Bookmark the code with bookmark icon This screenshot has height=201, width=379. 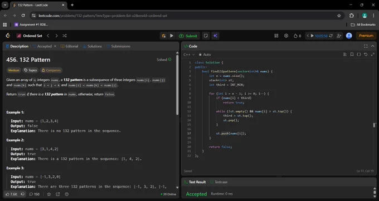pyautogui.click(x=352, y=55)
